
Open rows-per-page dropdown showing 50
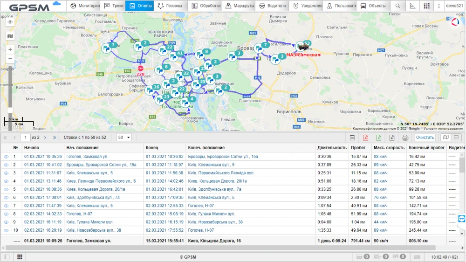(x=124, y=138)
